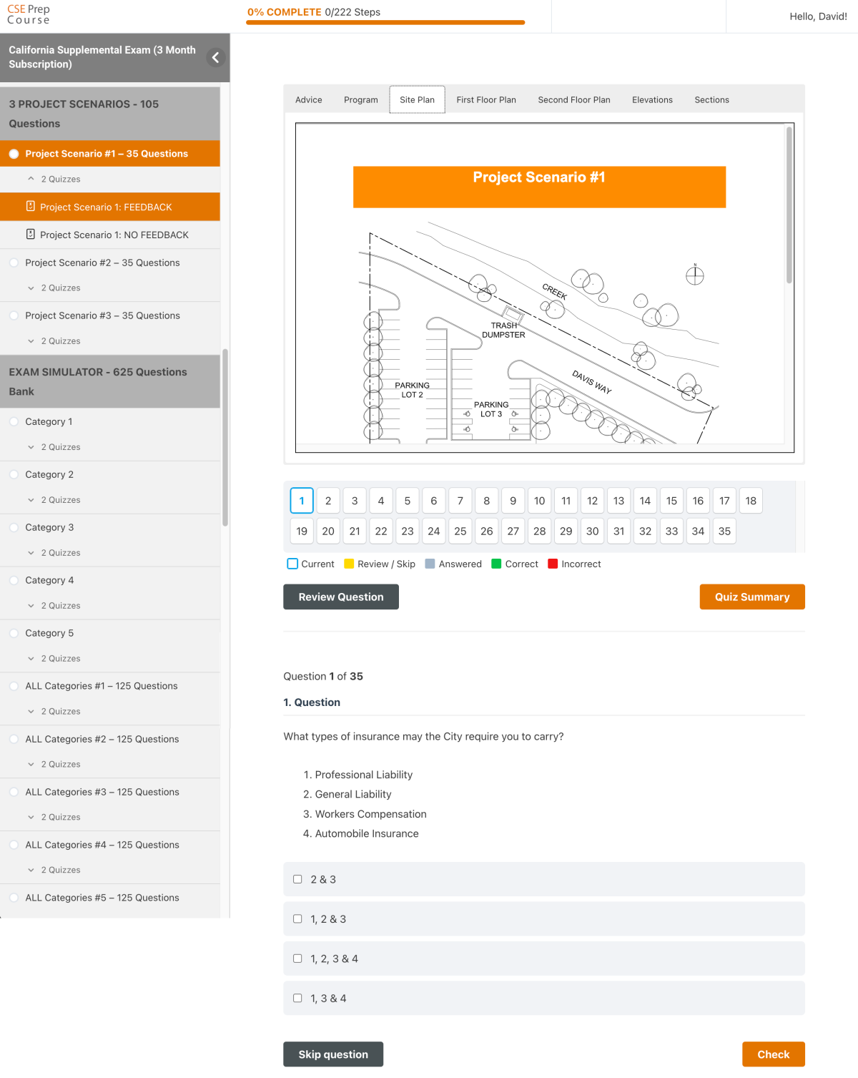Open the Elevations tab
Screen dimensions: 858x1078
651,99
